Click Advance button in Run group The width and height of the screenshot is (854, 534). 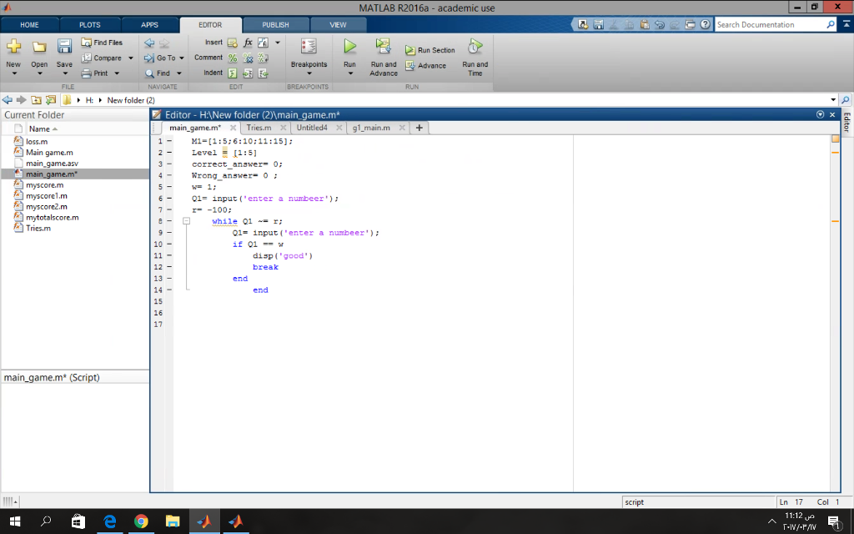click(x=425, y=65)
